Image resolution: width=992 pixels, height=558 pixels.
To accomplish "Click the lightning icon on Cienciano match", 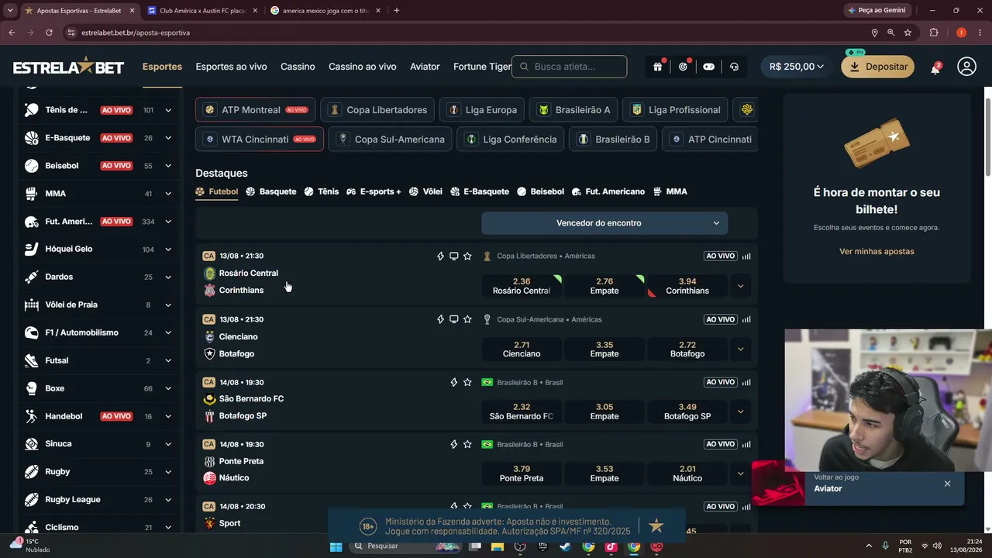I will click(441, 319).
